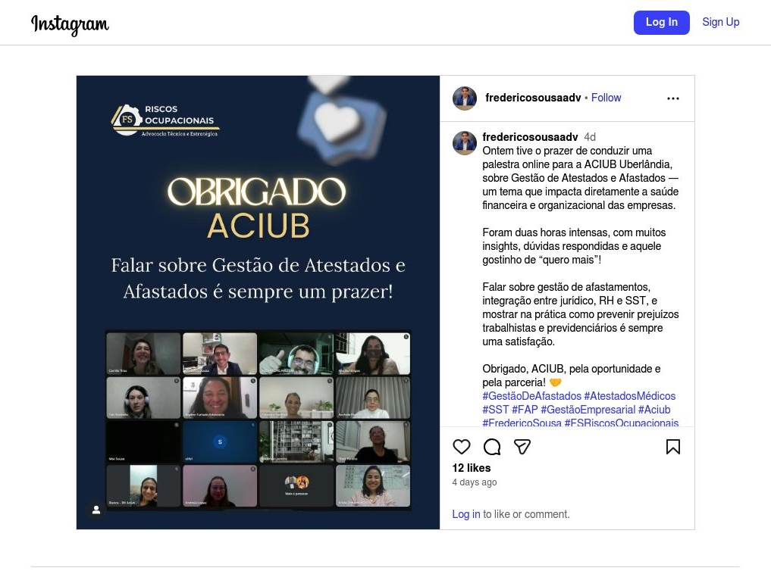Click the header profile avatar of fredericosousaadv
The image size is (771, 574).
[464, 98]
